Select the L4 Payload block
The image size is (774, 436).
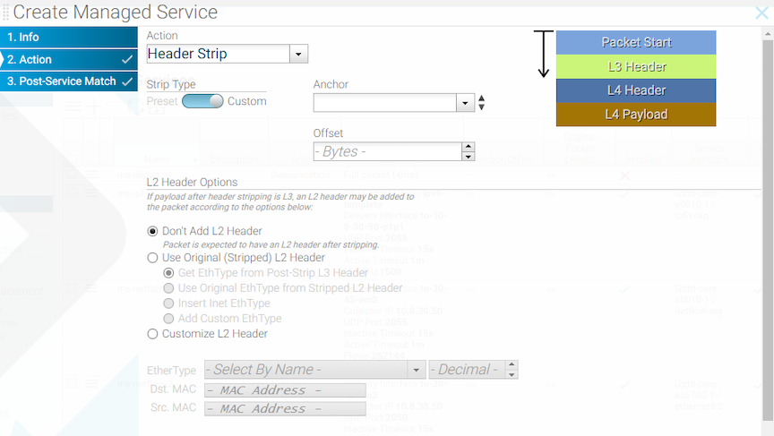tap(636, 115)
